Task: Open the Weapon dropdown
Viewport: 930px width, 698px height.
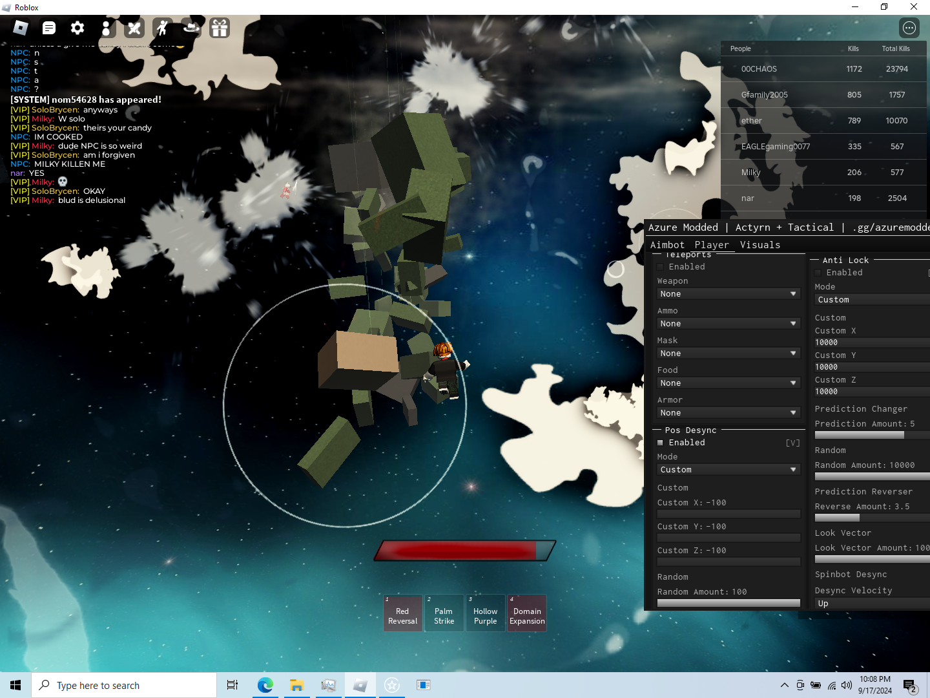Action: [x=728, y=294]
